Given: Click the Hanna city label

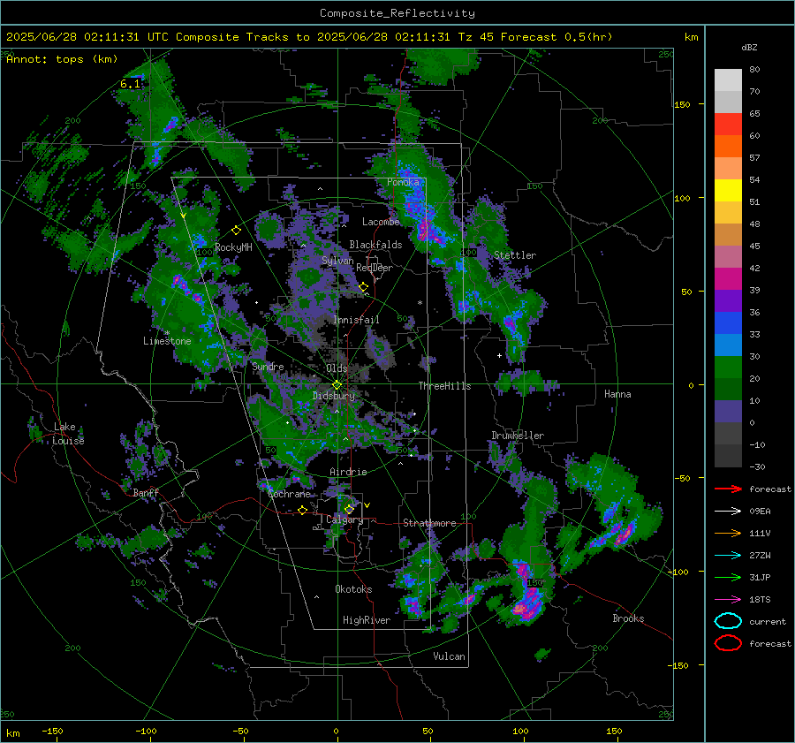Looking at the screenshot, I should (617, 394).
